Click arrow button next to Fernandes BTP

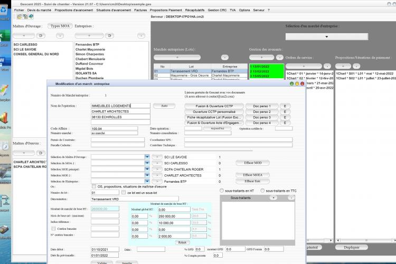157,182
